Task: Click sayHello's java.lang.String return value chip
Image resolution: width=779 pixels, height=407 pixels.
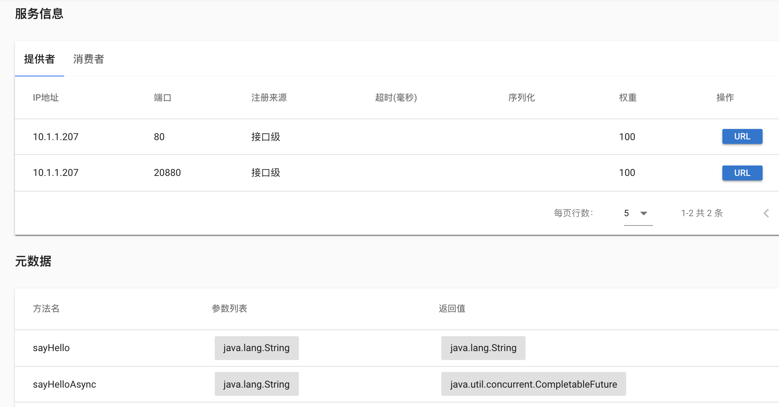Action: tap(483, 348)
